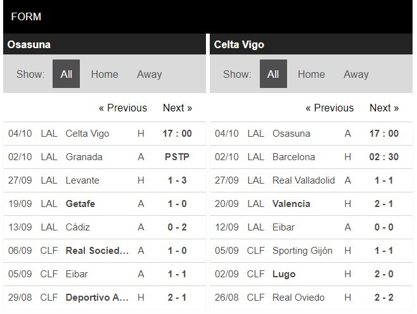Open Deportivo A... team link
This screenshot has width=417, height=314.
97,298
